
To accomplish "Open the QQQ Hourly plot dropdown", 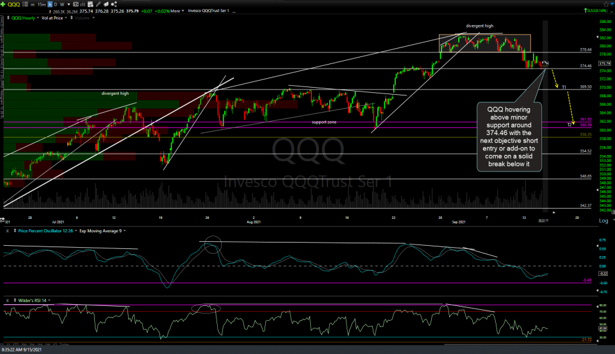I will tap(38, 18).
